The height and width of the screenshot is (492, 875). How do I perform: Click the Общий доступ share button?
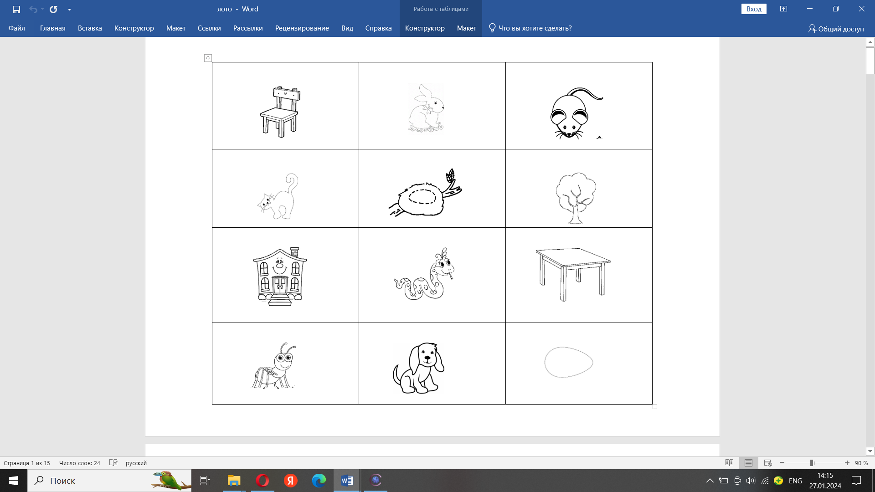836,29
